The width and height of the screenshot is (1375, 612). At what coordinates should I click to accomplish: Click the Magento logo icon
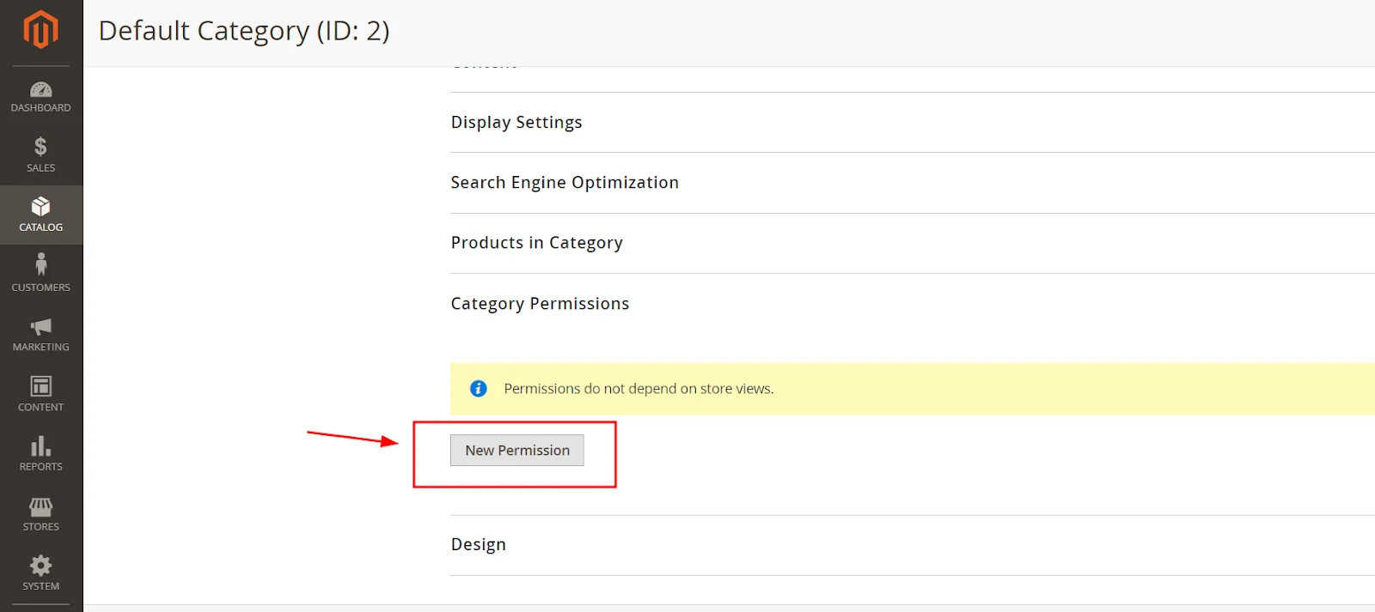coord(40,29)
